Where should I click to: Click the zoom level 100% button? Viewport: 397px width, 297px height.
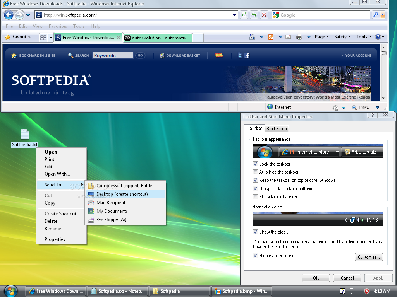pyautogui.click(x=361, y=108)
